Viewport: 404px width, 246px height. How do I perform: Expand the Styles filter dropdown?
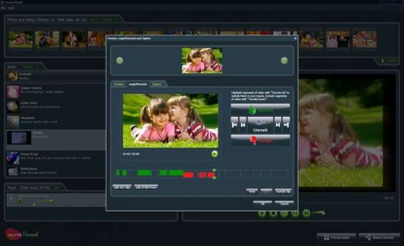click(x=30, y=67)
